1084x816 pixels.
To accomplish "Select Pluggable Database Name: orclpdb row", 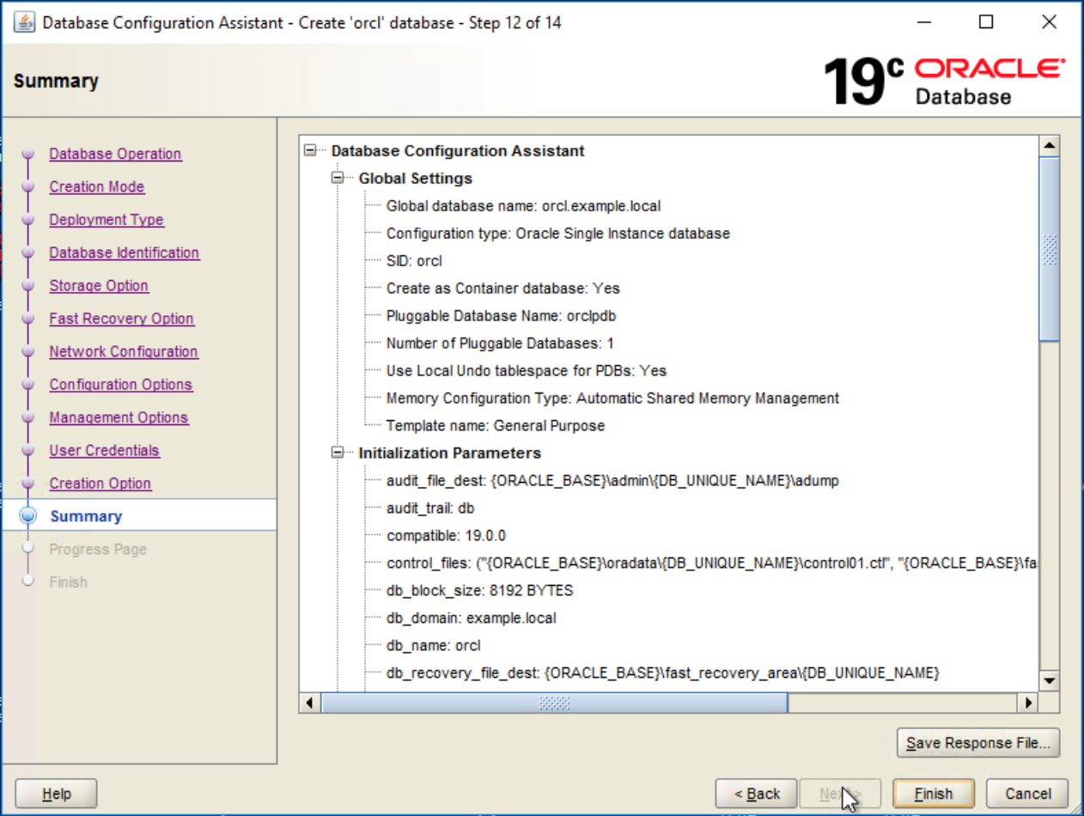I will coord(501,316).
